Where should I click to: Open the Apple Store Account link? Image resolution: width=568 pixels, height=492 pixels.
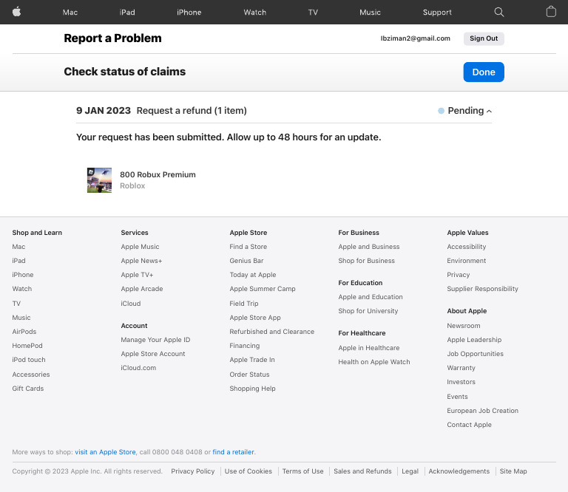pyautogui.click(x=153, y=354)
